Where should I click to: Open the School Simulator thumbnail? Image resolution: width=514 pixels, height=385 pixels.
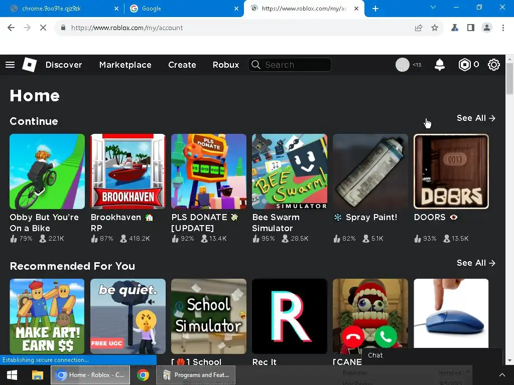coord(208,316)
